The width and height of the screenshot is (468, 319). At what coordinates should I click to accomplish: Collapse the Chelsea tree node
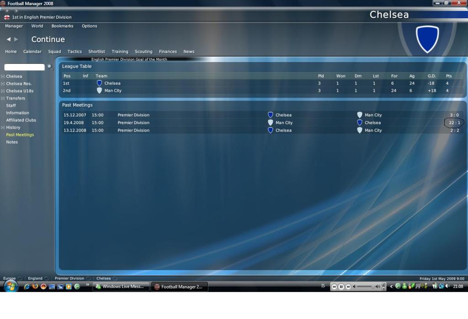pos(3,76)
